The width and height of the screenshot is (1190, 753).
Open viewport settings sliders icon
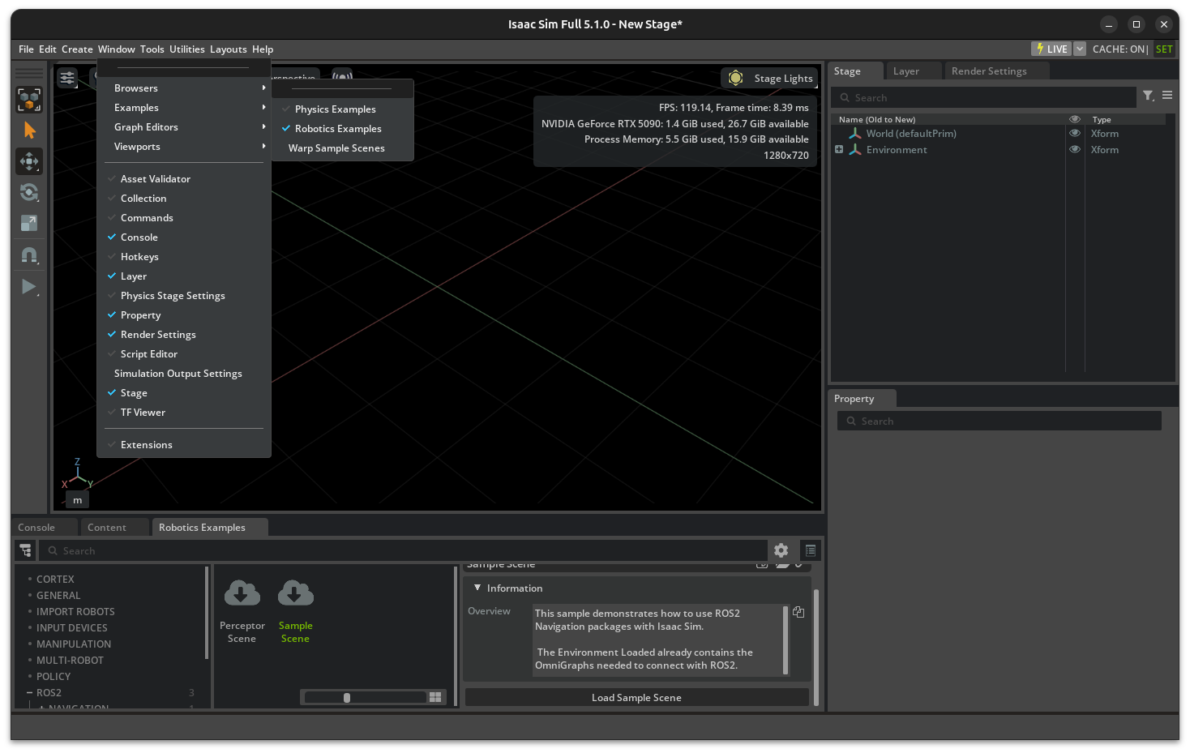coord(67,78)
